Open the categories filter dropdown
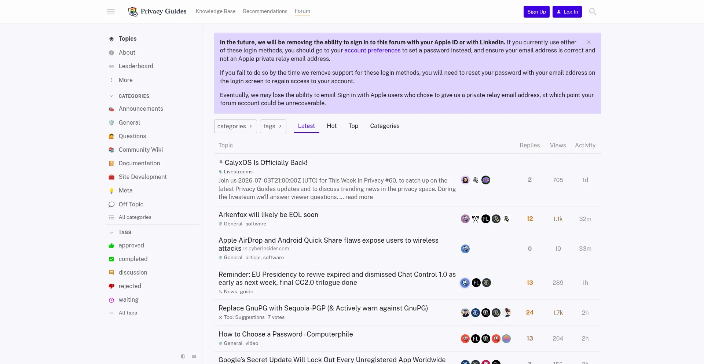This screenshot has height=364, width=704. click(235, 126)
